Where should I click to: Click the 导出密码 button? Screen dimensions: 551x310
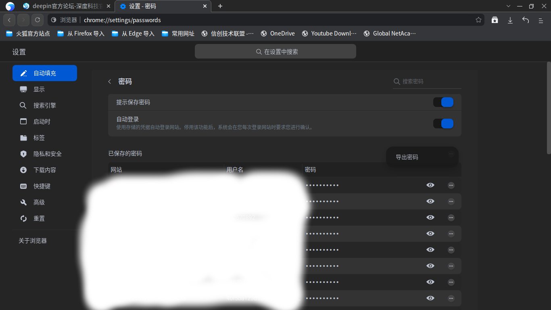407,157
